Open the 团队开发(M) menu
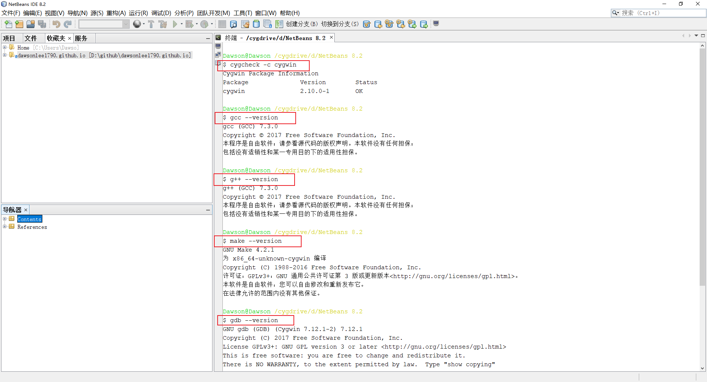 (213, 13)
